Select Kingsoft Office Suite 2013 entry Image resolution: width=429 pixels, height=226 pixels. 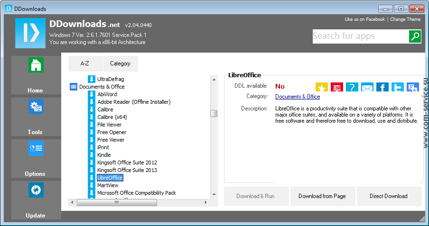point(127,170)
